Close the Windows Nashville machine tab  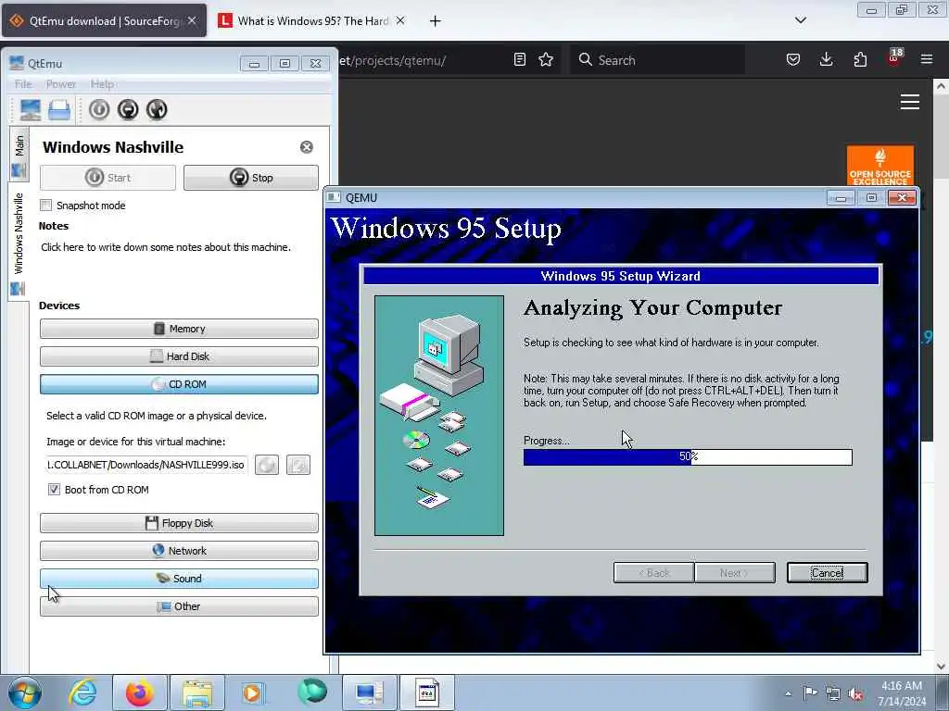[x=307, y=147]
